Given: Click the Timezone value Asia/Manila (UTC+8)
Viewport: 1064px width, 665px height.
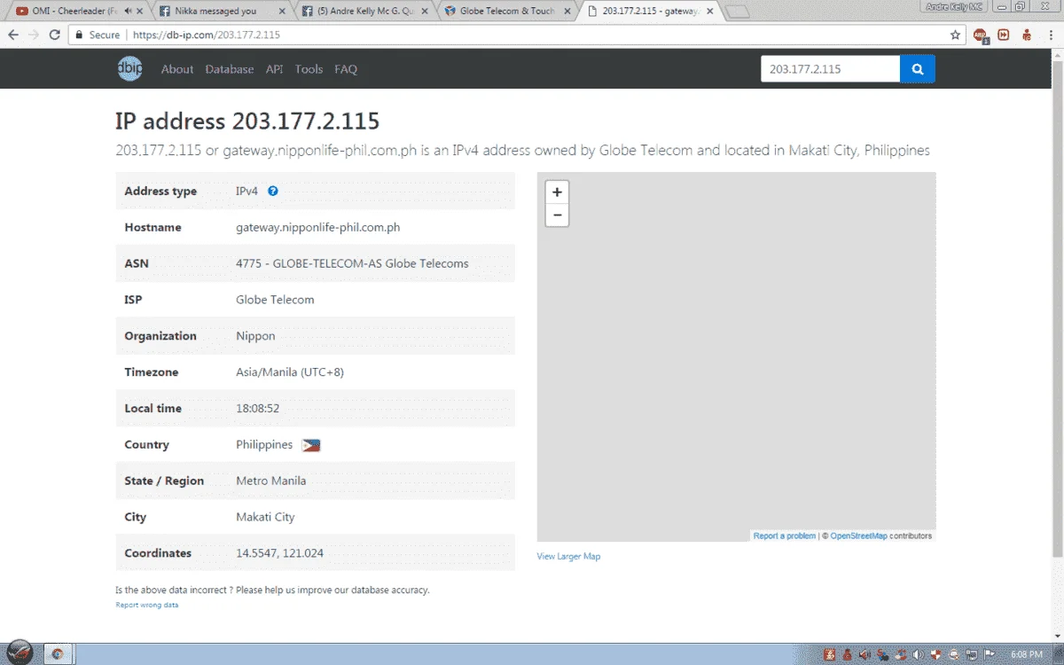Looking at the screenshot, I should click(x=290, y=372).
